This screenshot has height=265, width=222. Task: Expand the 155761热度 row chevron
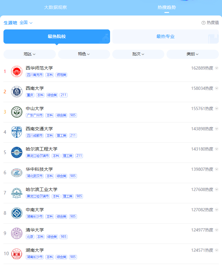click(x=217, y=108)
